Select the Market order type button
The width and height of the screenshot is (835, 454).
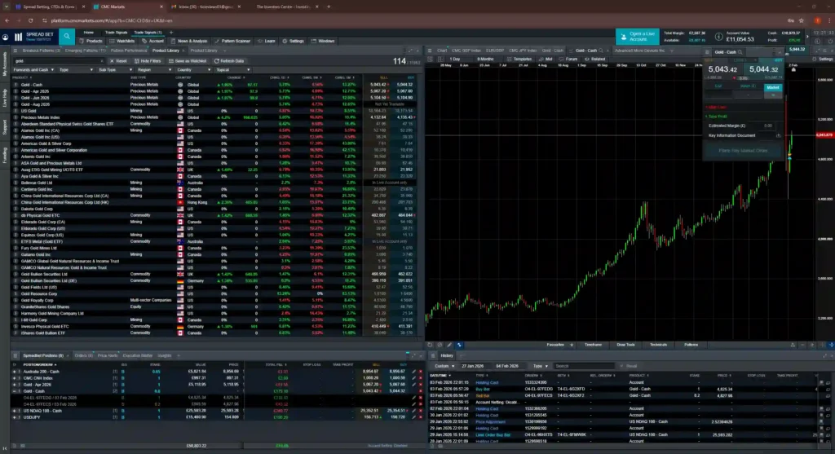click(773, 87)
